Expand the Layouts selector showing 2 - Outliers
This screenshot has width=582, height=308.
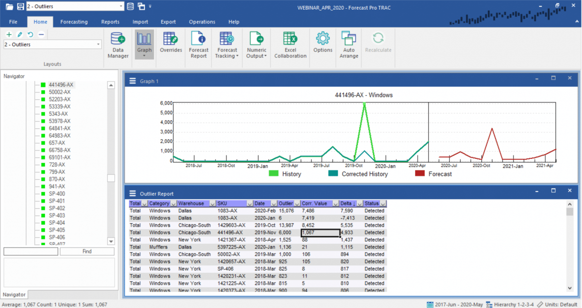click(x=98, y=44)
